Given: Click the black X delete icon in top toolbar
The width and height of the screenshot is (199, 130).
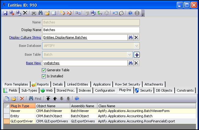Looking at the screenshot, I should tap(25, 13).
